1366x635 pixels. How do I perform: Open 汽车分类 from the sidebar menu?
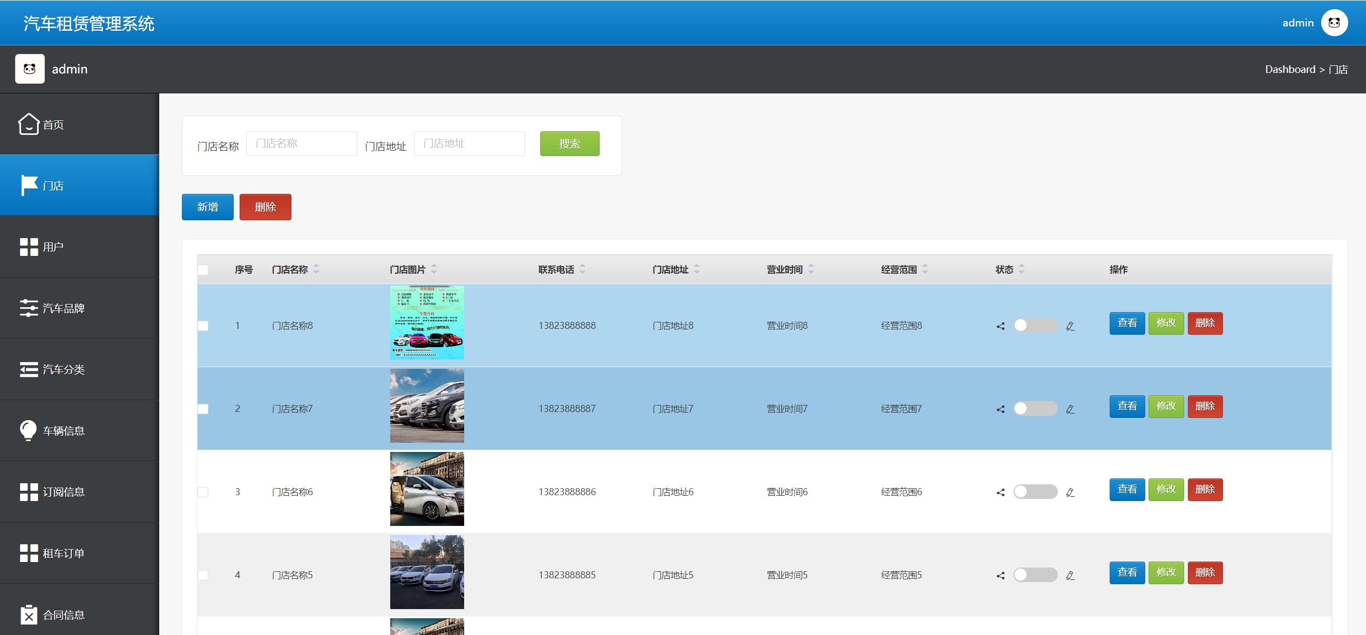79,369
